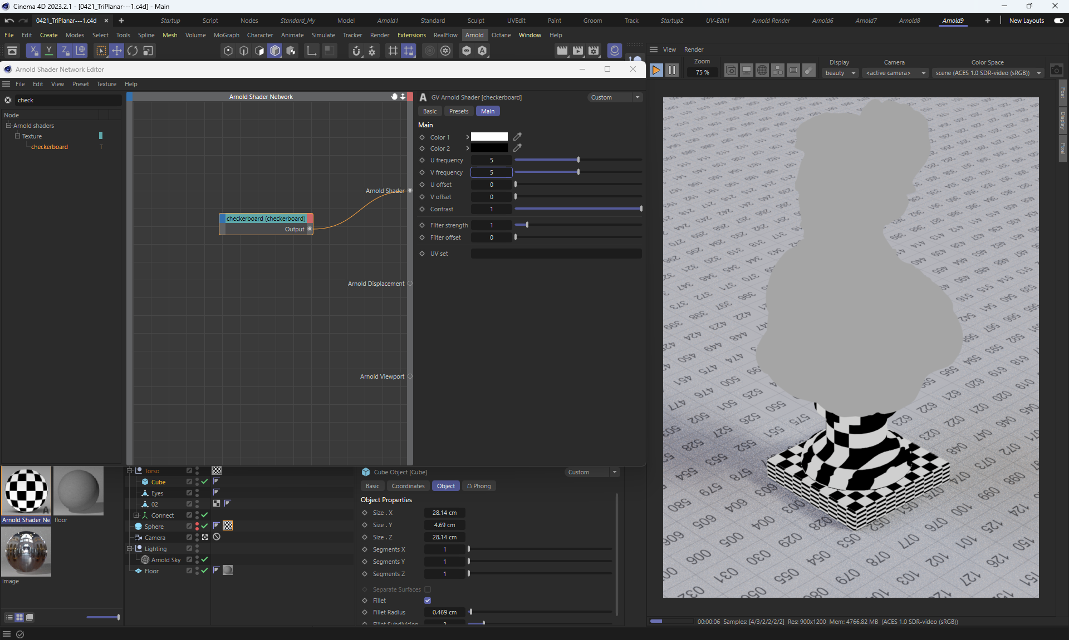1069x640 pixels.
Task: Start the Arnold IPR render play button
Action: coord(656,71)
